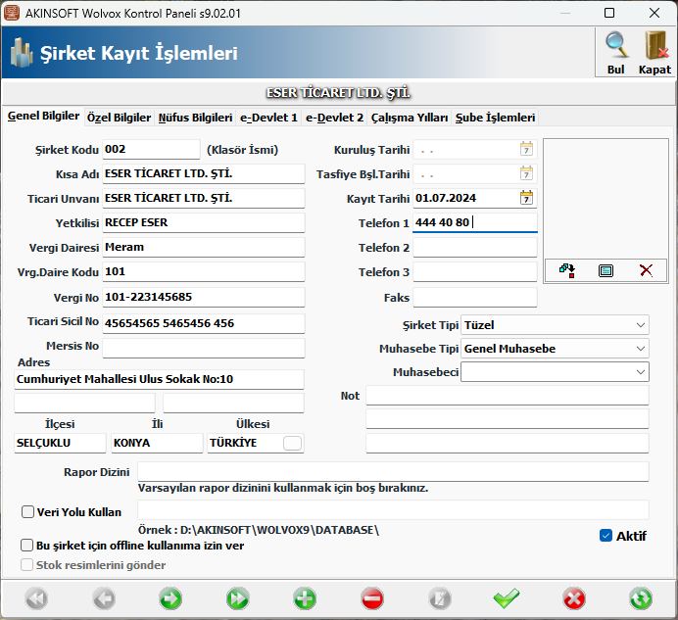Go to first record navigation arrow

point(37,598)
